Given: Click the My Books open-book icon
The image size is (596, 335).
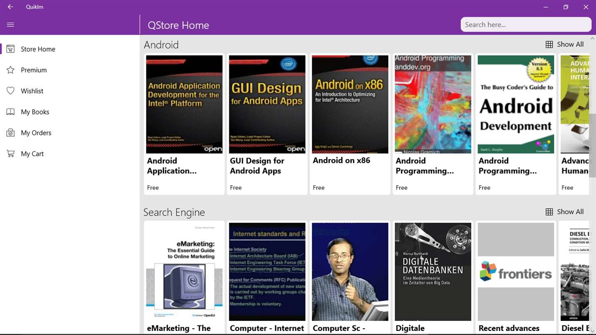Looking at the screenshot, I should tap(10, 112).
